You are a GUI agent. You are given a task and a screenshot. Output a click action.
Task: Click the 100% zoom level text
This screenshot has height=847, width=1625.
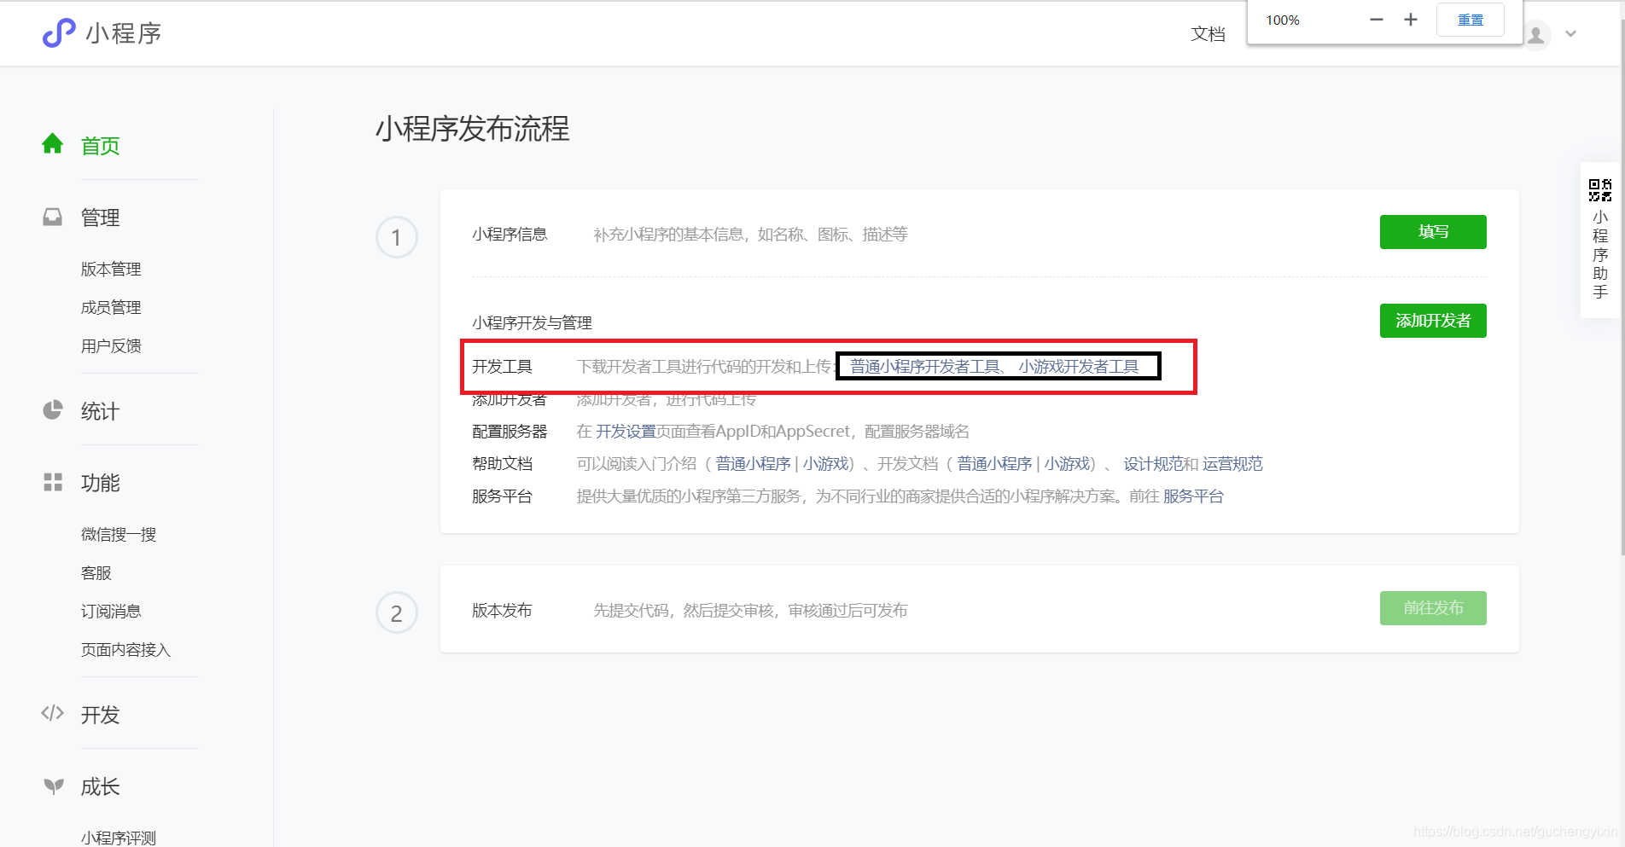(x=1282, y=20)
